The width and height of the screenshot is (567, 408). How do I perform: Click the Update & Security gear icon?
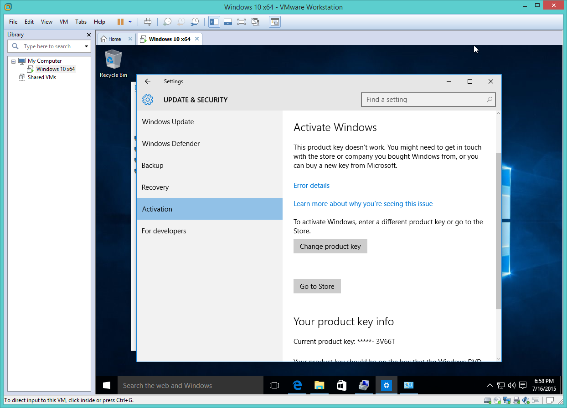147,100
